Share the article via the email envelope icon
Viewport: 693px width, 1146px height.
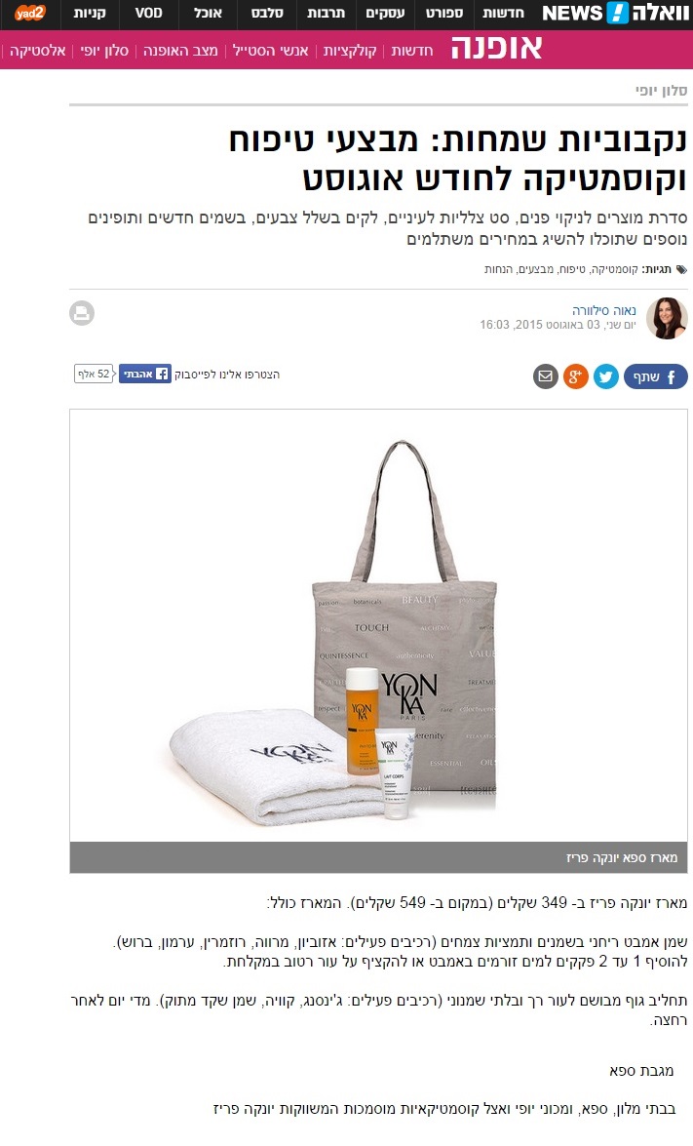tap(545, 376)
